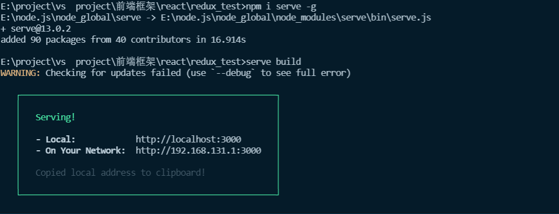The width and height of the screenshot is (559, 214).
Task: Click the serve.js file path at line end
Action: coord(296,17)
